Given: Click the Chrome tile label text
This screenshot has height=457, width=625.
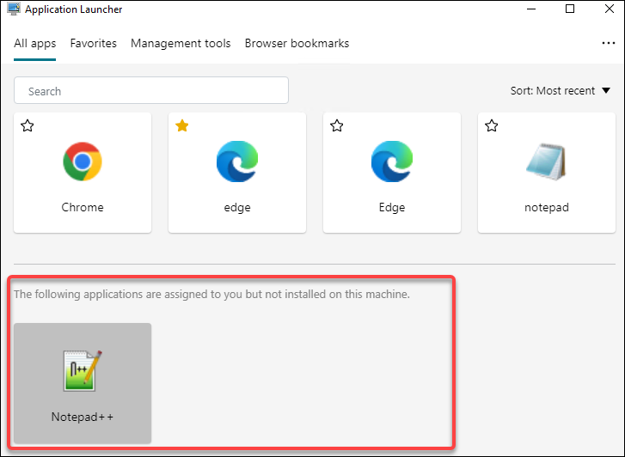Looking at the screenshot, I should pyautogui.click(x=83, y=207).
